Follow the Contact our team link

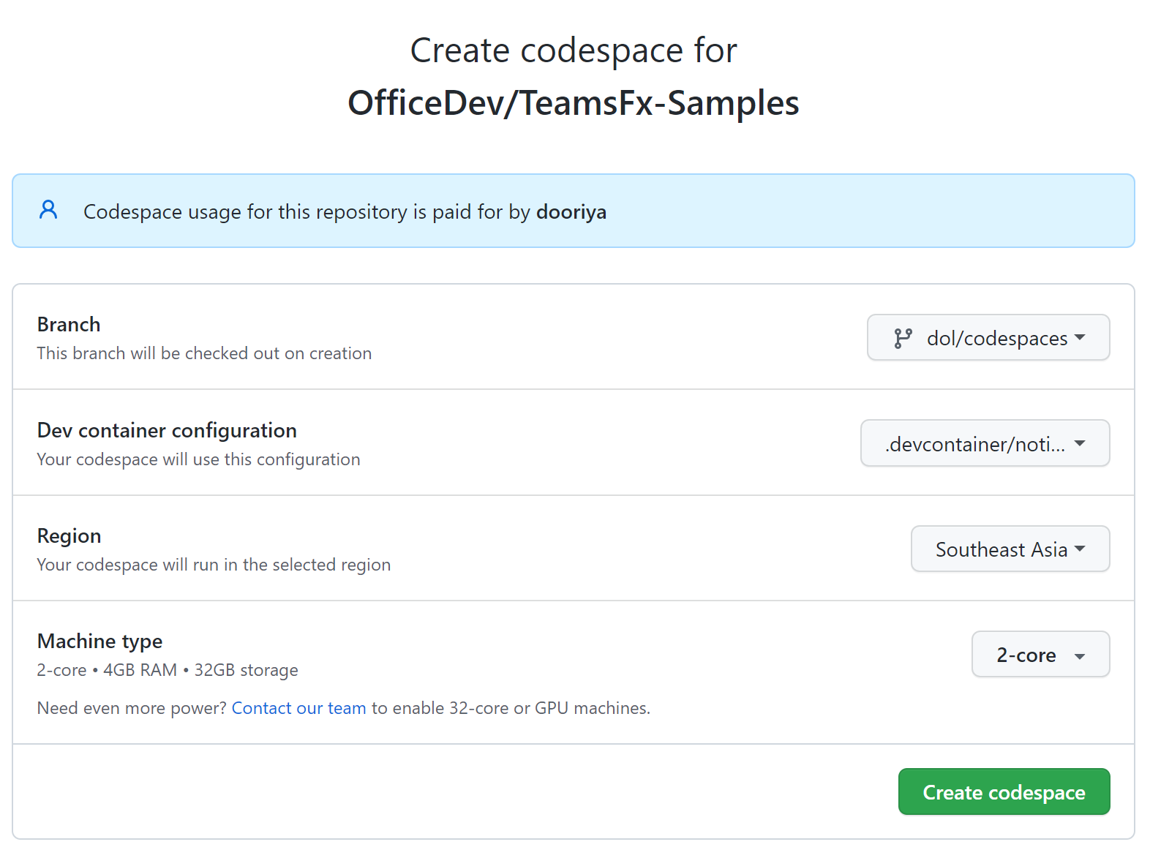click(298, 708)
